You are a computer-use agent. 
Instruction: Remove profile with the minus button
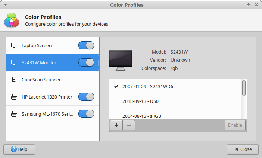click(129, 125)
